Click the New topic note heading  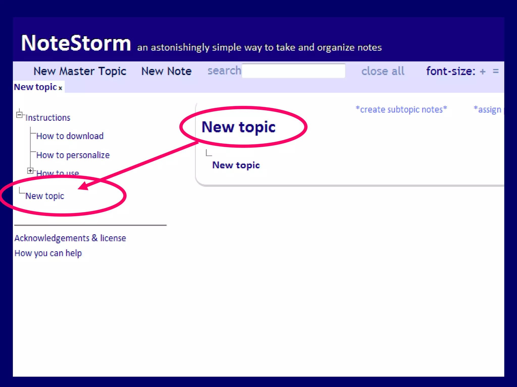tap(239, 127)
